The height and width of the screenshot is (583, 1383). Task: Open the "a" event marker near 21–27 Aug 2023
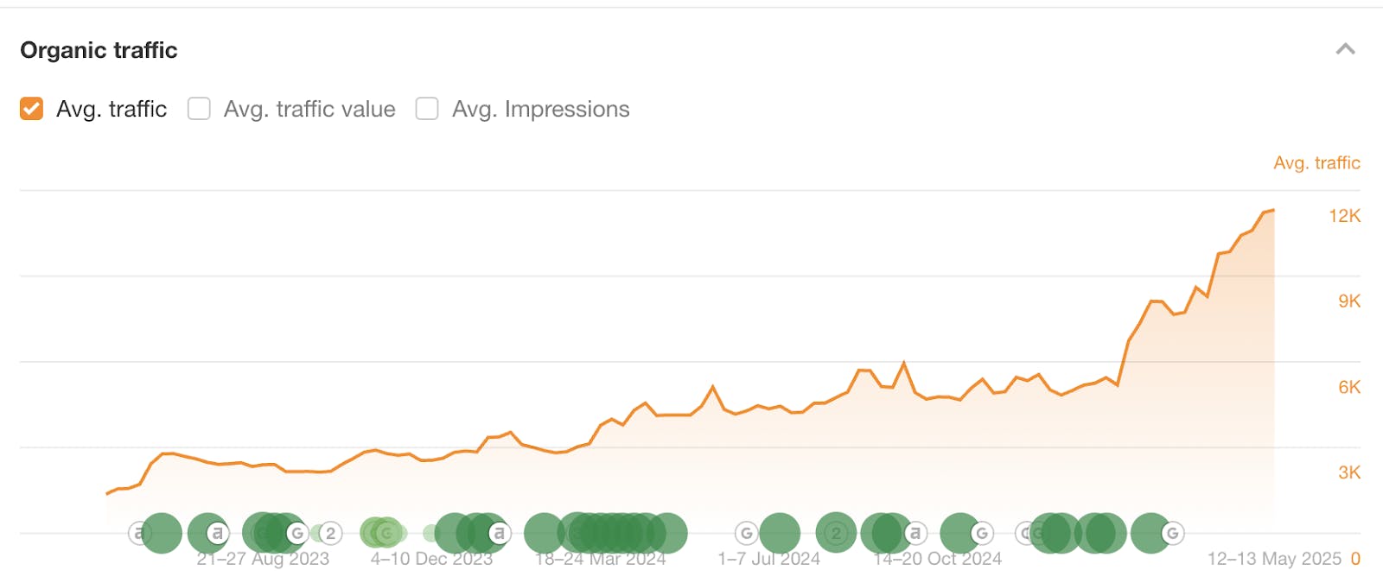click(x=216, y=533)
